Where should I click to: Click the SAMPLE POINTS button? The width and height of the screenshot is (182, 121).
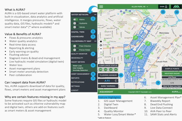pyautogui.click(x=172, y=69)
